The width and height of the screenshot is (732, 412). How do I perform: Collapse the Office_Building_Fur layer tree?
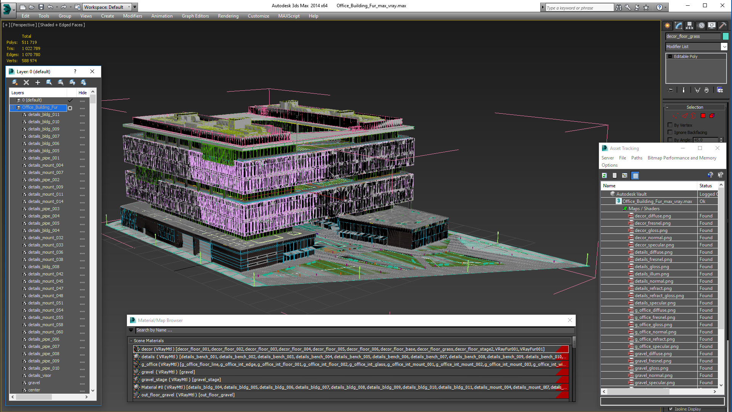[x=13, y=108]
